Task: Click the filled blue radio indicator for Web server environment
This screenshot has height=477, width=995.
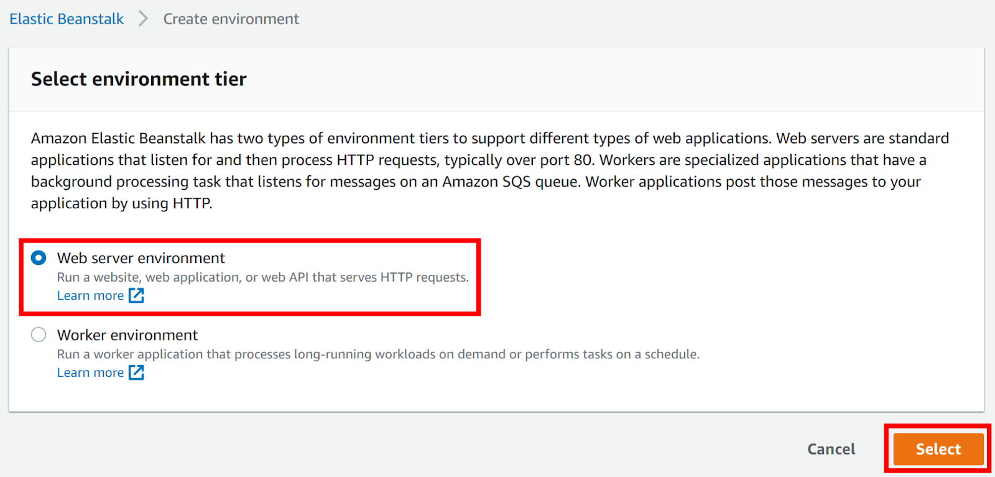Action: (38, 257)
